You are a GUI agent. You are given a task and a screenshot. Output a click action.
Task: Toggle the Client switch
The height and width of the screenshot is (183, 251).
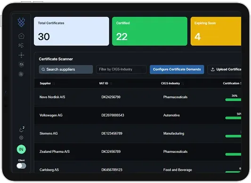point(21,166)
